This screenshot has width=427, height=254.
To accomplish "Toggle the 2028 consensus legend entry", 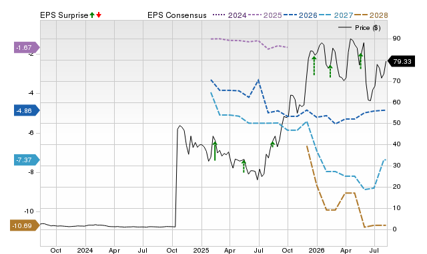I will 371,15.
